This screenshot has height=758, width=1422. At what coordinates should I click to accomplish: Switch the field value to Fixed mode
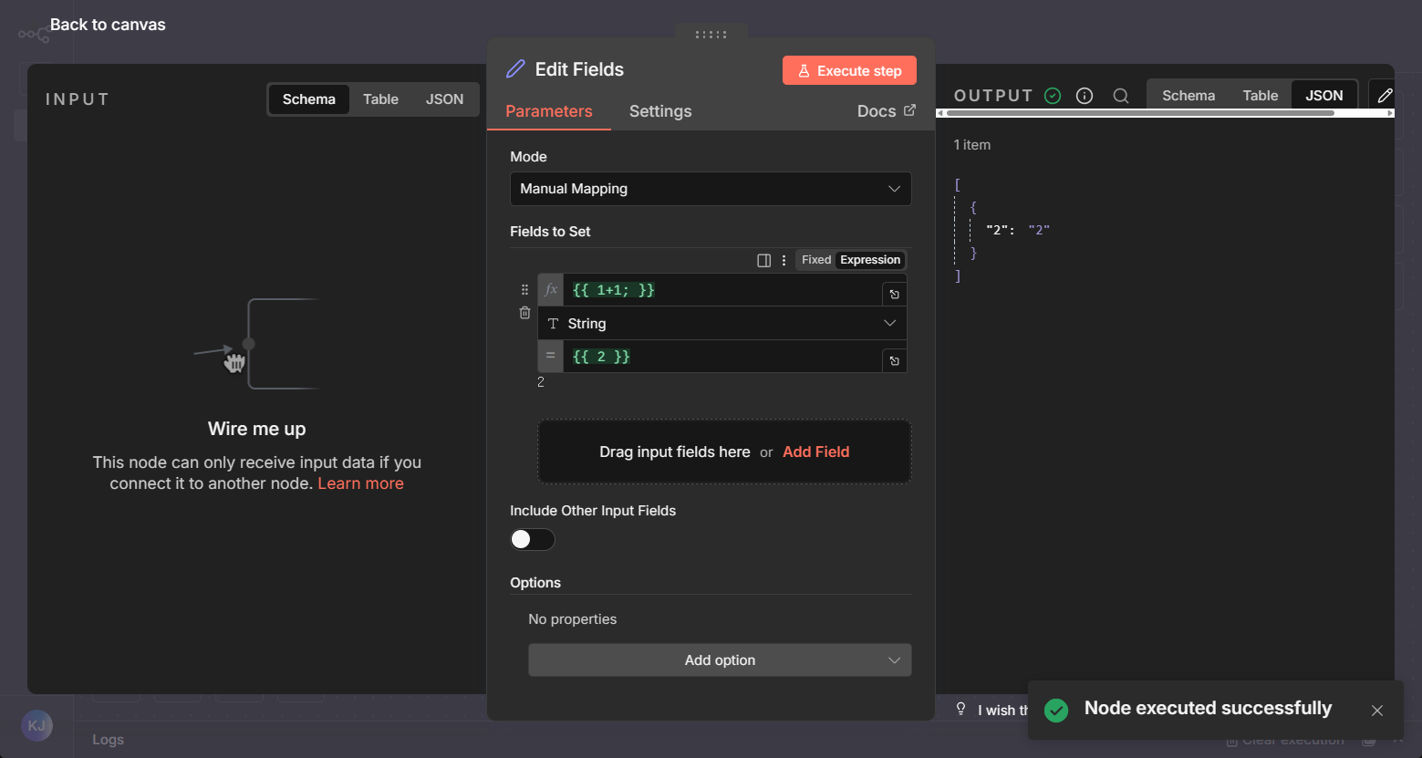click(x=815, y=259)
